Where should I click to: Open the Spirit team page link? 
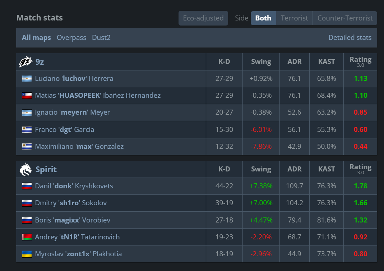46,169
